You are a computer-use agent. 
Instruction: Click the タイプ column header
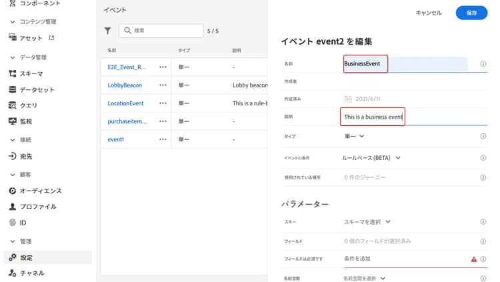pyautogui.click(x=184, y=50)
